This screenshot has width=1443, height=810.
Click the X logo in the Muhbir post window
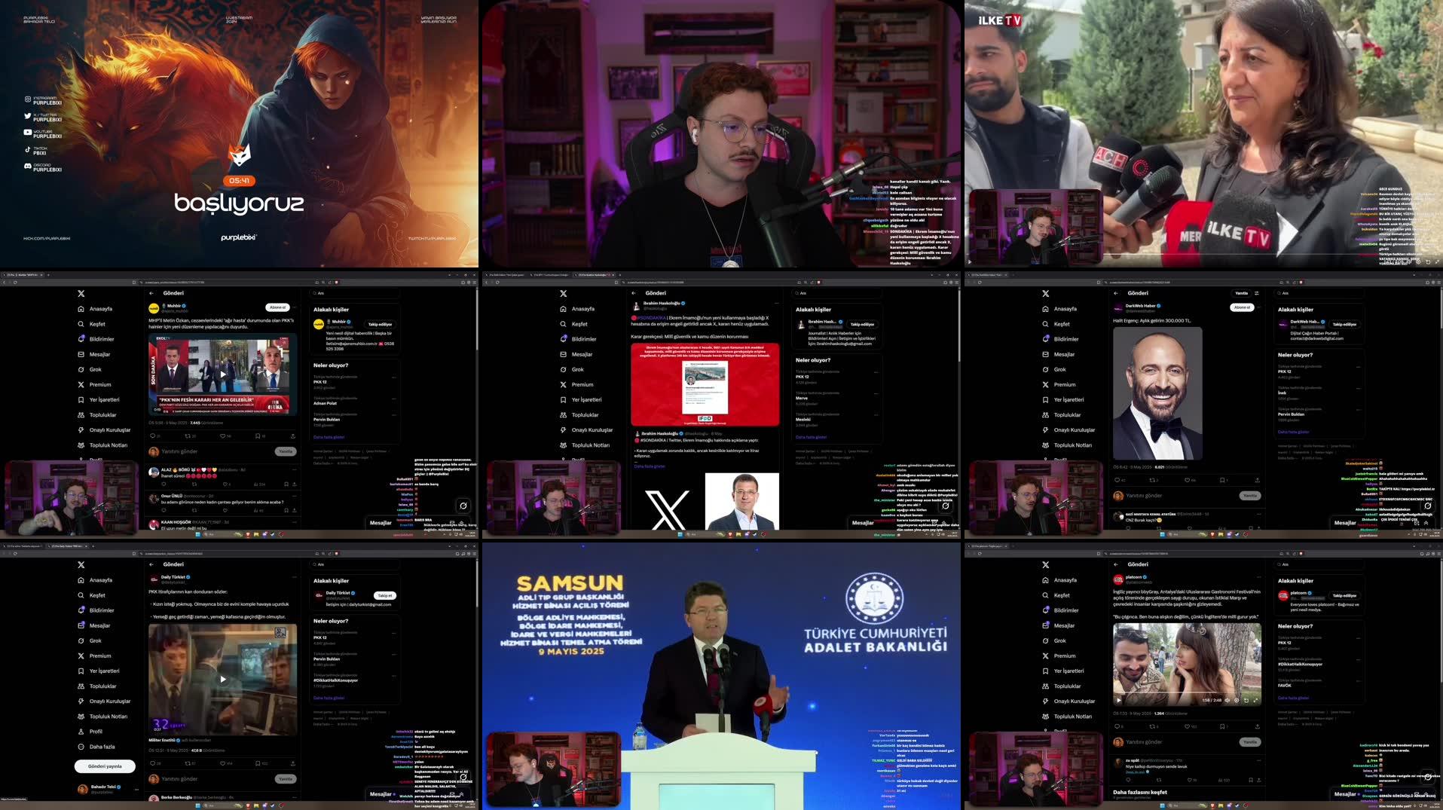(81, 293)
